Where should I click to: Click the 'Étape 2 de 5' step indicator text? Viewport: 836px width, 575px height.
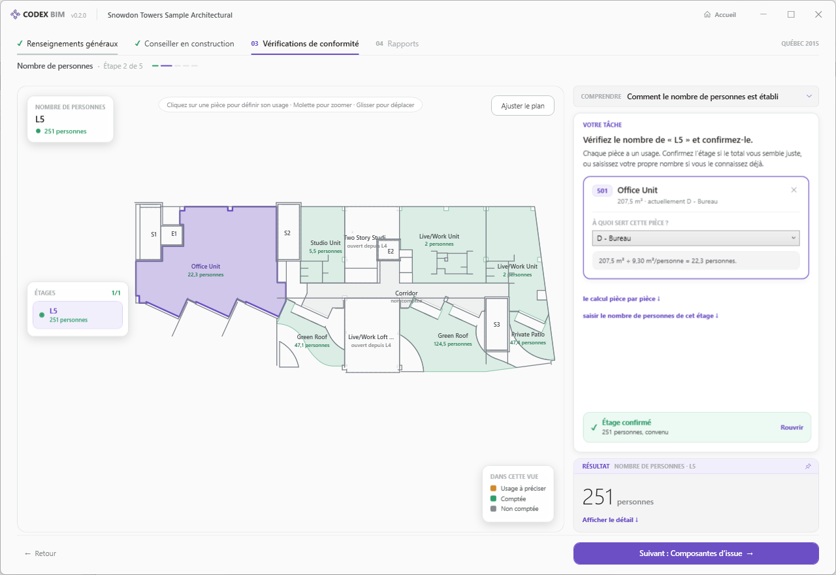click(123, 66)
